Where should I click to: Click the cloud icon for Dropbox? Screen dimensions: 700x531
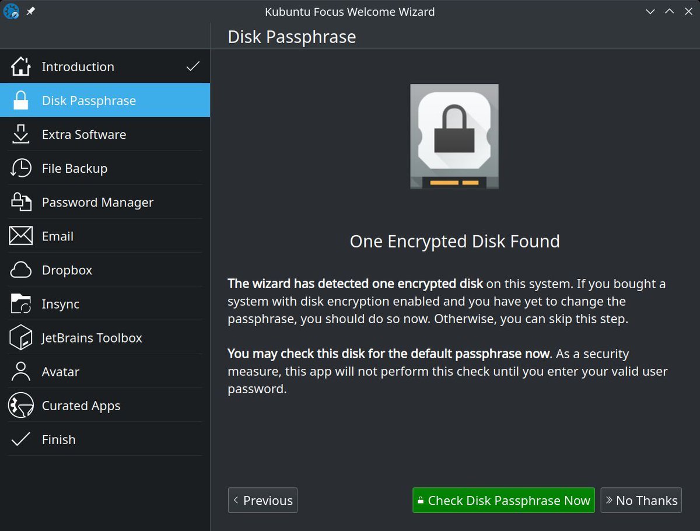(21, 270)
